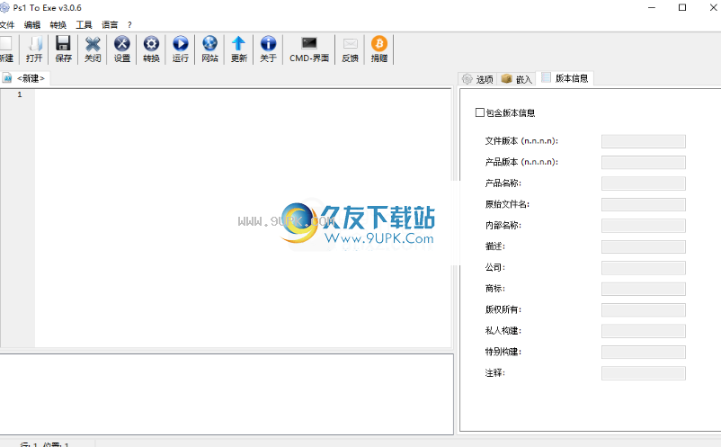The height and width of the screenshot is (447, 721).
Task: Click the 注释 input field
Action: click(644, 373)
